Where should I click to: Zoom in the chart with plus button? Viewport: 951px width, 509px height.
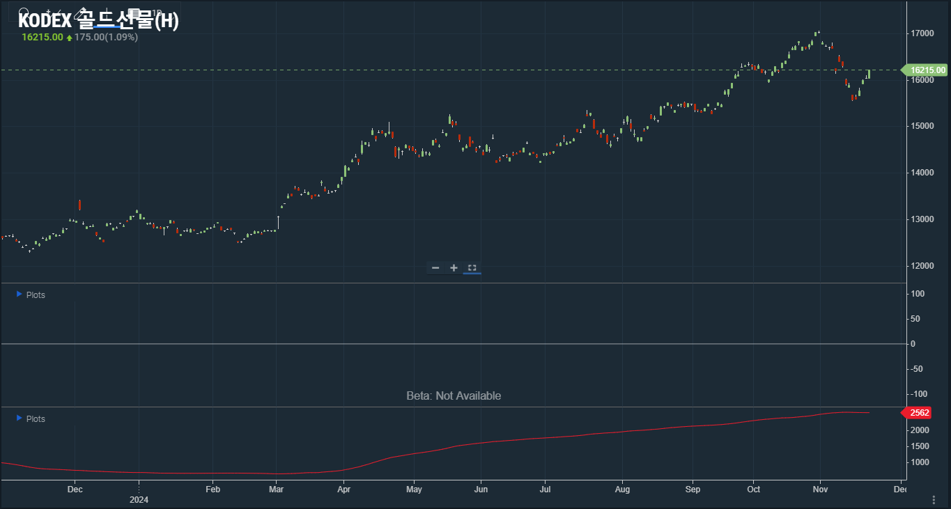(454, 268)
